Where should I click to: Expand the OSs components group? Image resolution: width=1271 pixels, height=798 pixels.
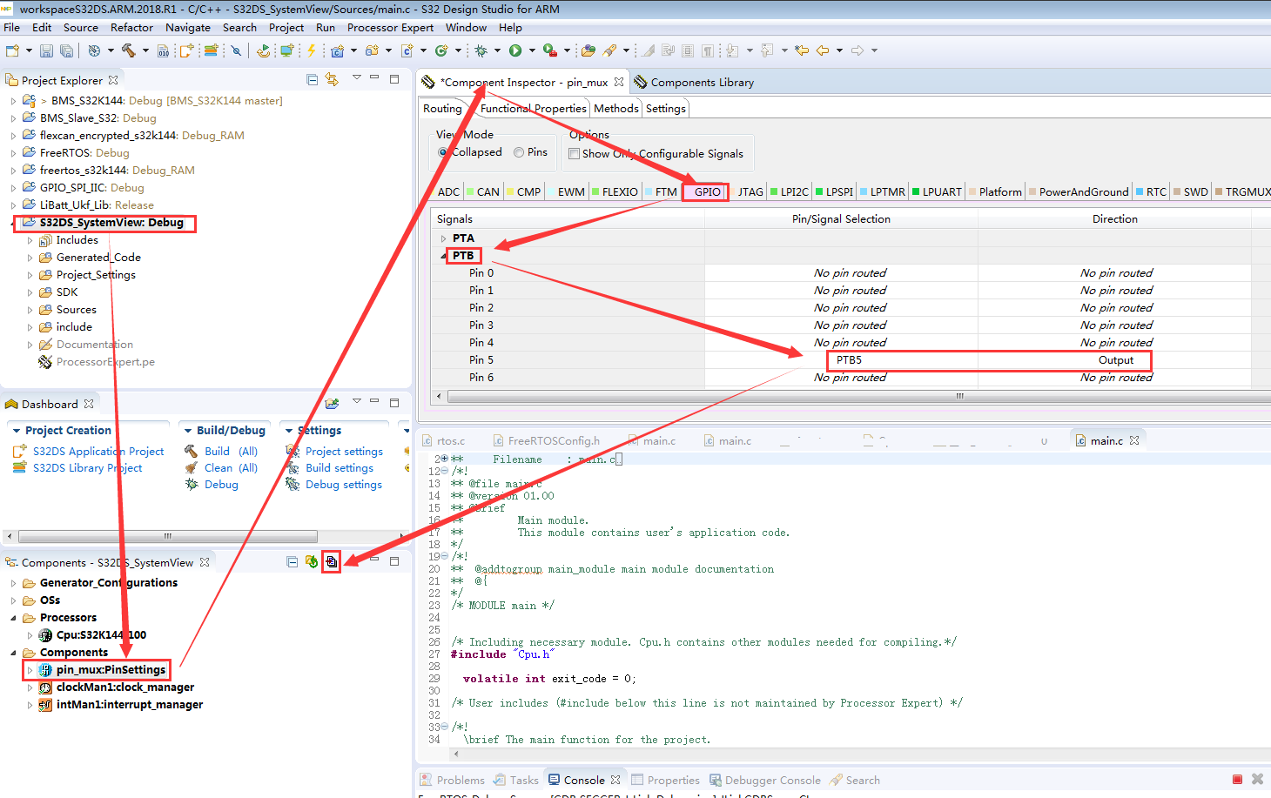(13, 600)
